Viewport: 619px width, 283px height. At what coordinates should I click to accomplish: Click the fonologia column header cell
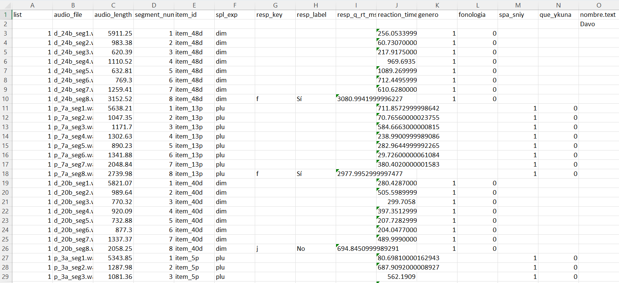(x=477, y=15)
